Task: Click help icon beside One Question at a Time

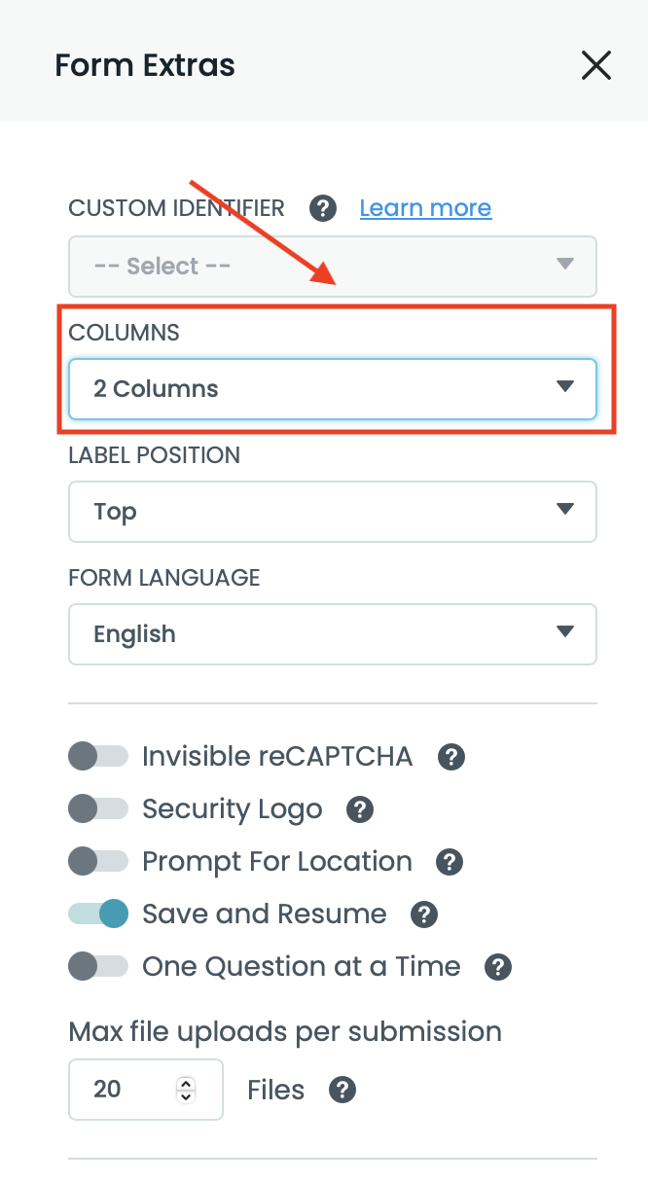Action: 497,967
